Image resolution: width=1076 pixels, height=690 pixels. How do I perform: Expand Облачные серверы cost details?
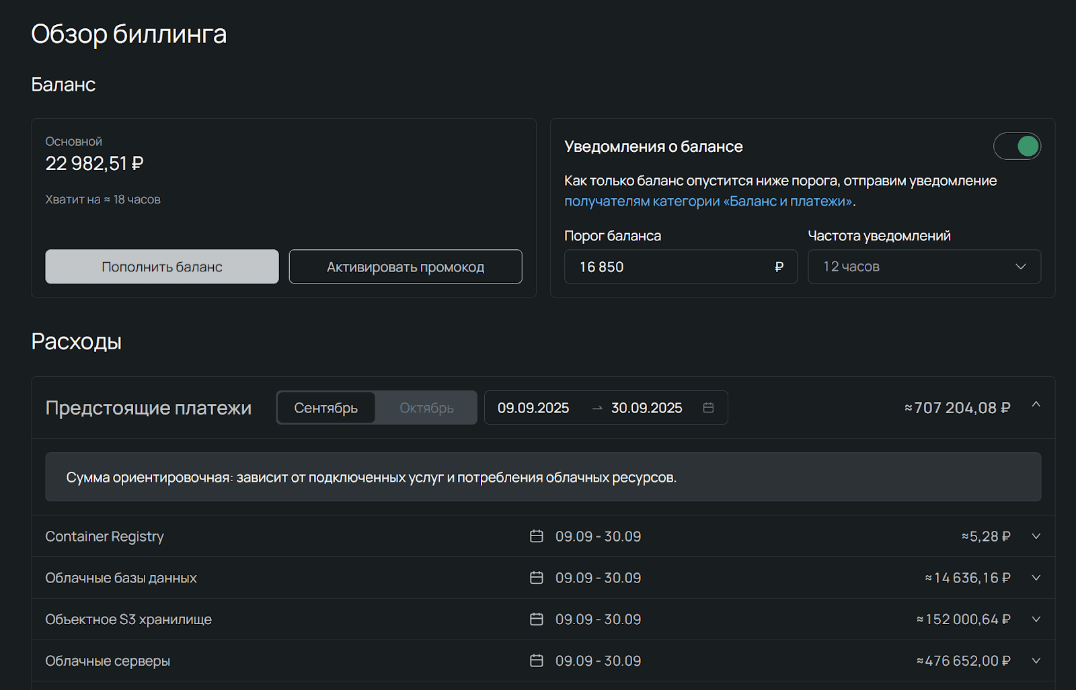(1036, 661)
